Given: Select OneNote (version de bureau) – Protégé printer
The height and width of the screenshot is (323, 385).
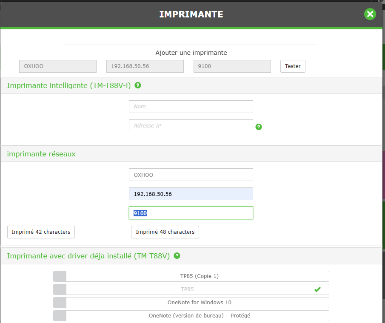Looking at the screenshot, I should (x=191, y=316).
